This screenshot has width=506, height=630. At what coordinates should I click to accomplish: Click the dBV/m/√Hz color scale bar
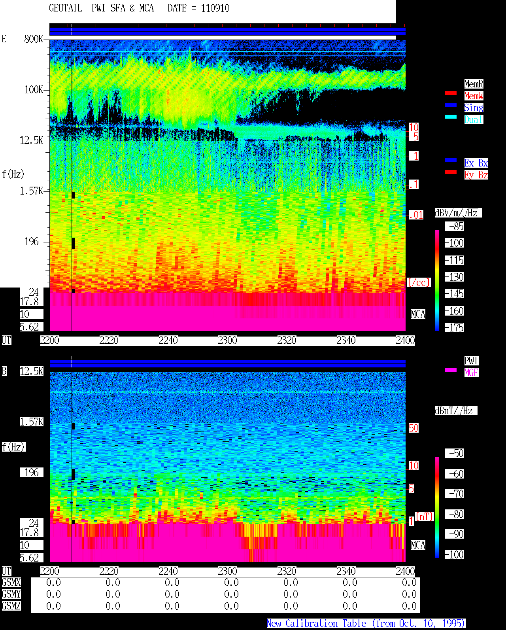(437, 280)
